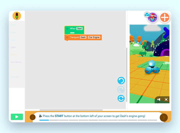Mute the simulator sound
The height and width of the screenshot is (133, 180).
pyautogui.click(x=159, y=99)
